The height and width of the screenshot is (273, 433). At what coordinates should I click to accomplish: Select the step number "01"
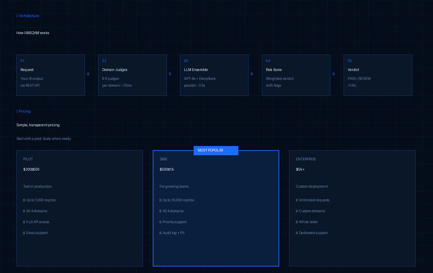pyautogui.click(x=23, y=61)
